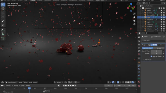Toggle auto keying record button
166x93 pixels.
pyautogui.click(x=59, y=86)
